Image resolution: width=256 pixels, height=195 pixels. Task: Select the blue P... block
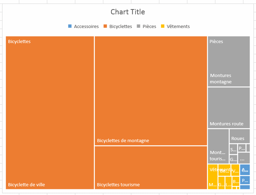click(245, 180)
